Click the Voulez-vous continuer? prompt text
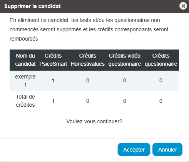 (x=94, y=121)
